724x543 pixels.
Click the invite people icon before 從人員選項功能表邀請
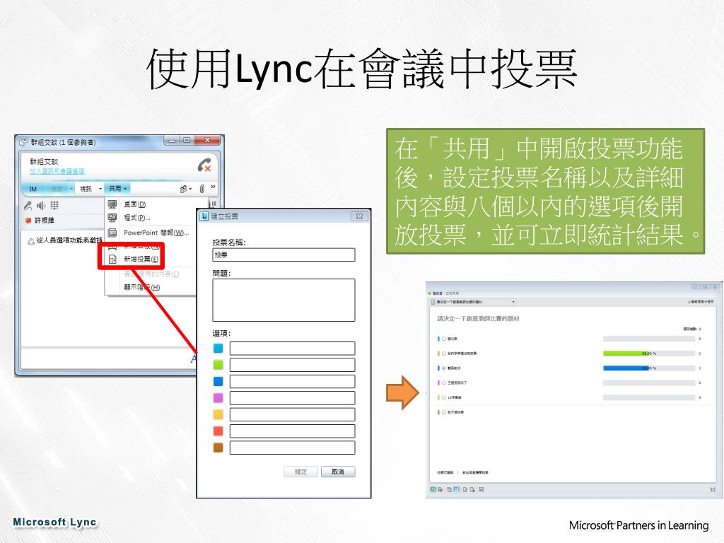point(31,241)
